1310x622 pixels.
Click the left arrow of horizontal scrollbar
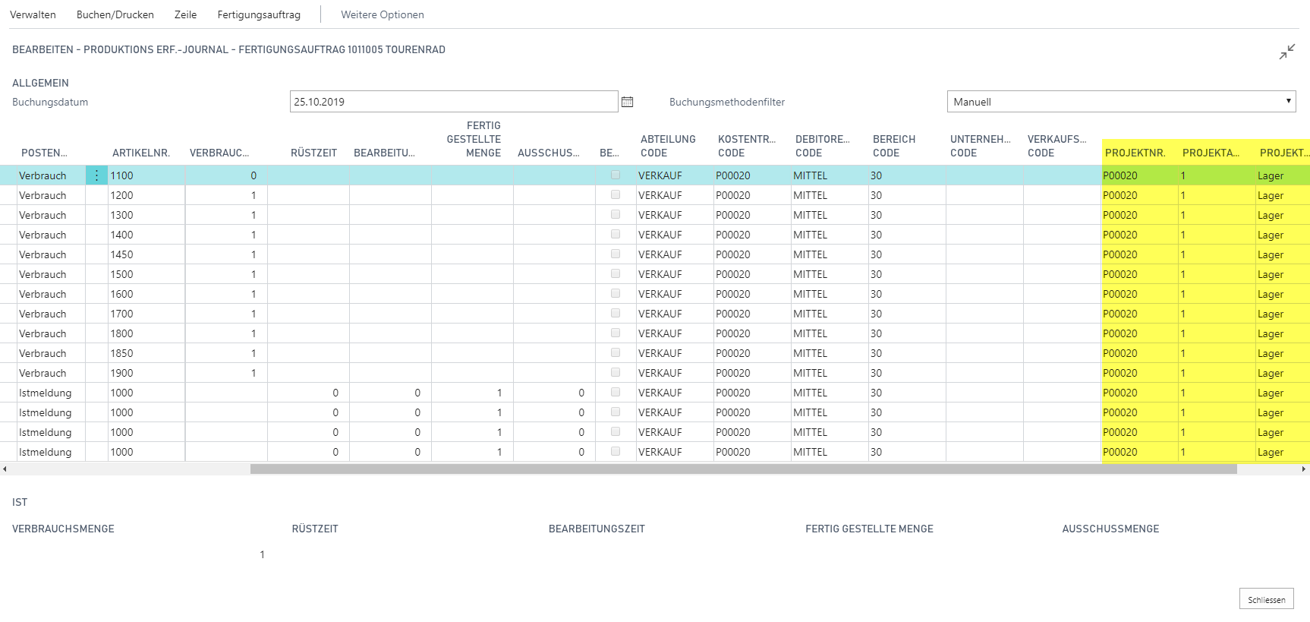click(x=5, y=469)
